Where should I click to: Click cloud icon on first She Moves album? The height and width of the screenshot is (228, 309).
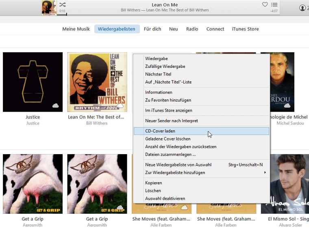(184, 207)
